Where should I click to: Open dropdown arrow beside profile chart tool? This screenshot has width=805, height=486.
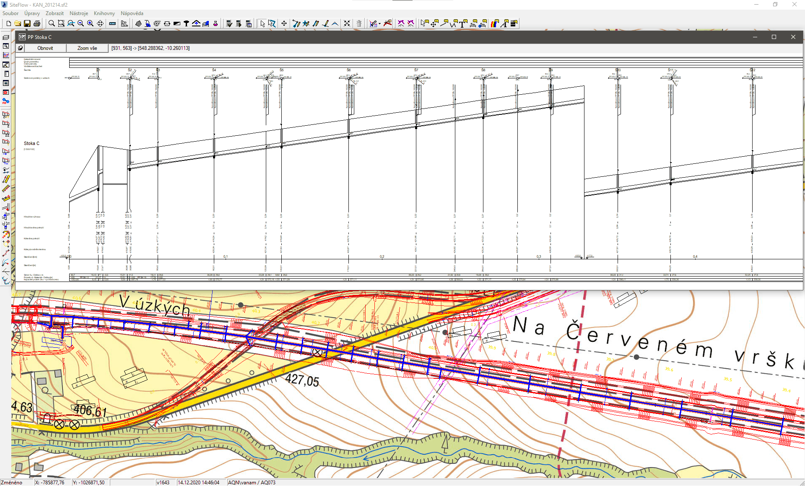tap(380, 24)
